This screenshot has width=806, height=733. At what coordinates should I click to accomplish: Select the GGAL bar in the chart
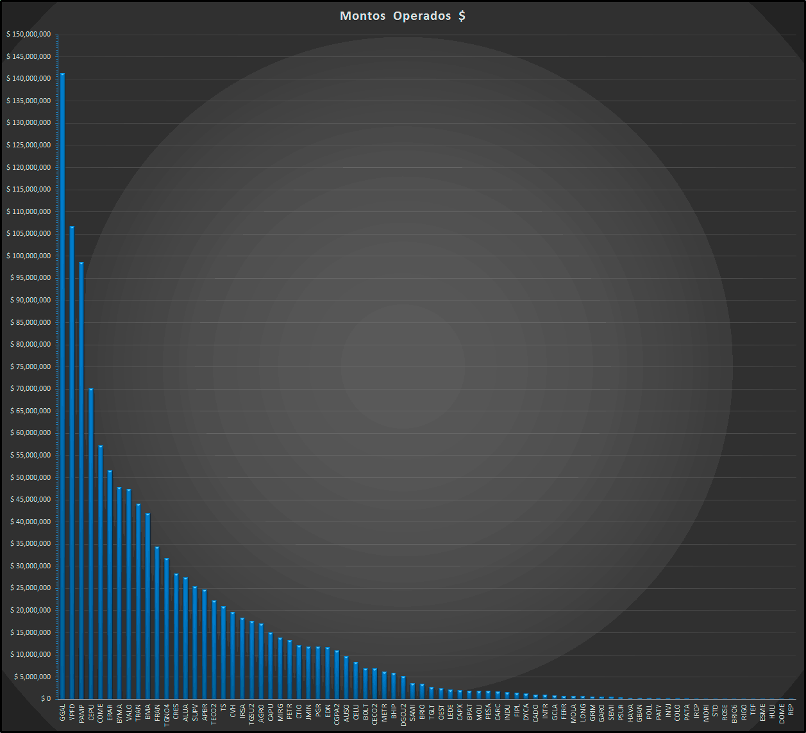click(62, 384)
